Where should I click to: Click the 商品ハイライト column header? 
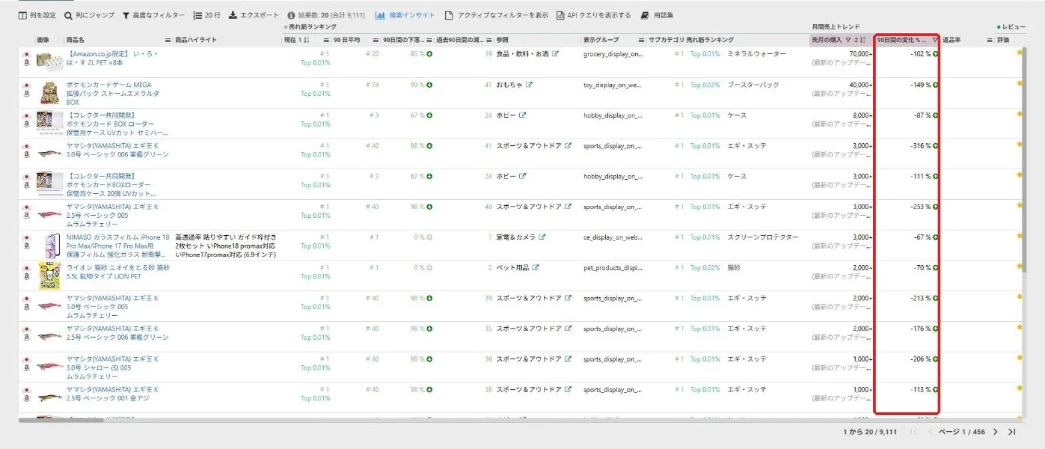(x=196, y=40)
